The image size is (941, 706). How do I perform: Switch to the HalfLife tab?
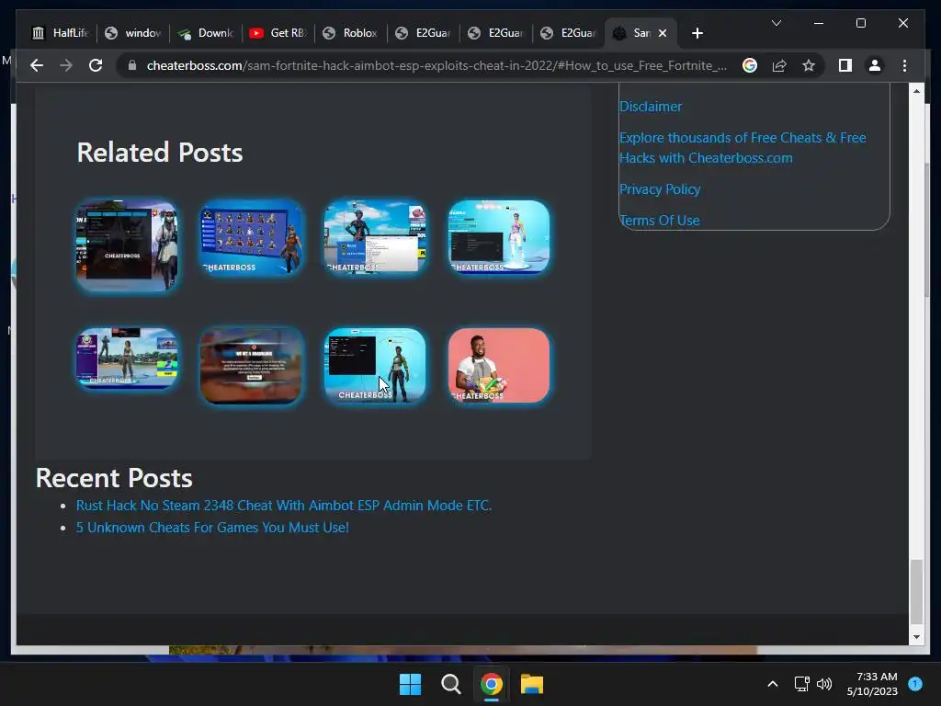[x=61, y=33]
